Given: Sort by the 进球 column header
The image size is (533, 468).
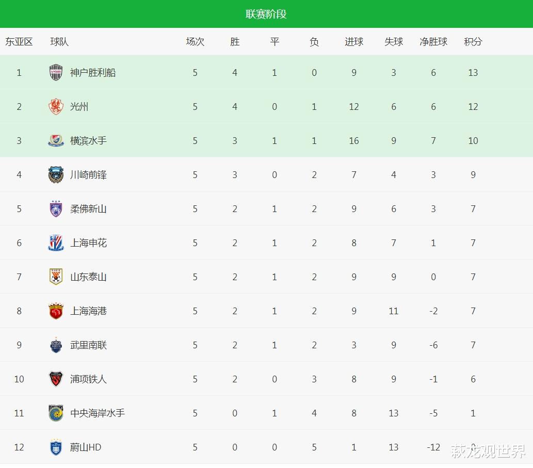Looking at the screenshot, I should click(354, 42).
